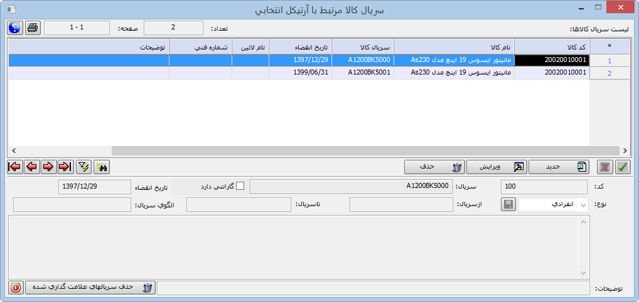
Task: Click the horizontal scrollbar right arrow
Action: (x=625, y=150)
